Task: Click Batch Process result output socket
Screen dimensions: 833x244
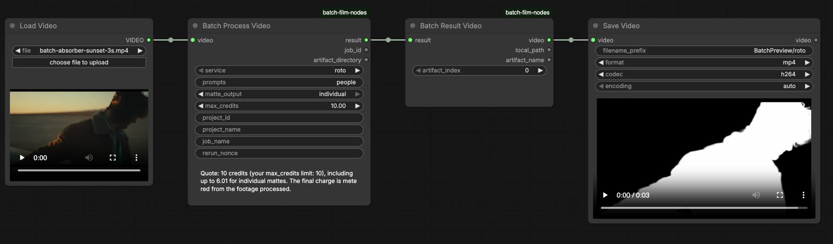Action: pyautogui.click(x=367, y=40)
